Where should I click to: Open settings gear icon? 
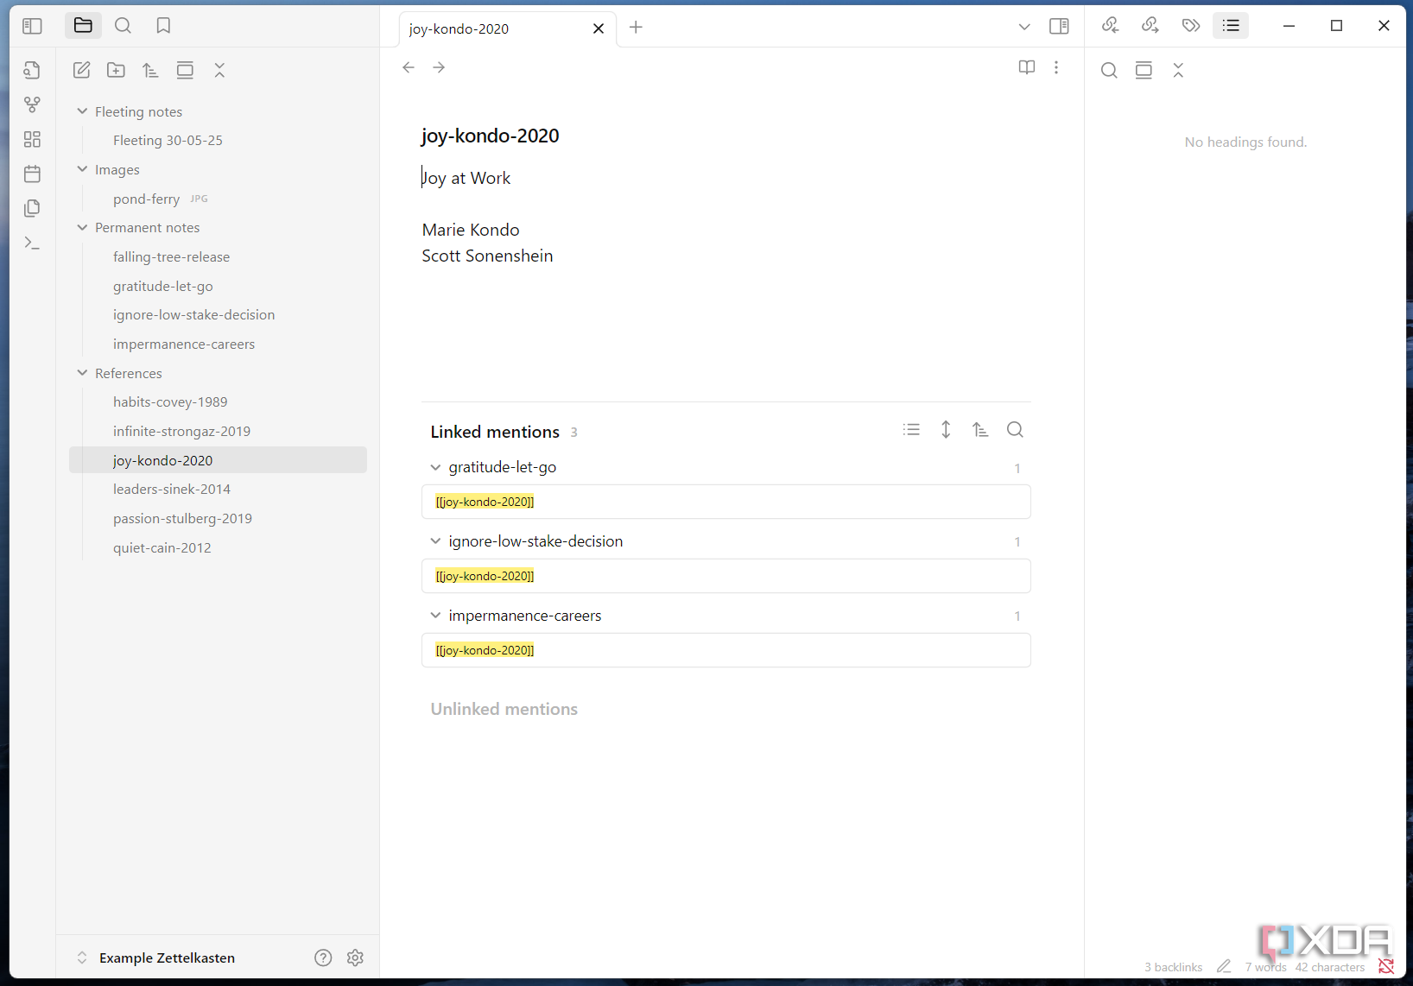355,958
